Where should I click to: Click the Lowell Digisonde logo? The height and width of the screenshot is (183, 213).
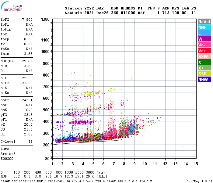(12, 7)
